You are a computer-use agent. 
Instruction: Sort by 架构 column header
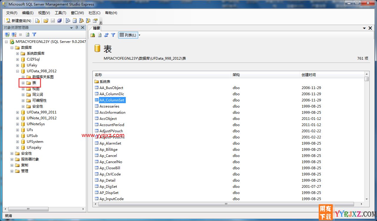[265, 75]
